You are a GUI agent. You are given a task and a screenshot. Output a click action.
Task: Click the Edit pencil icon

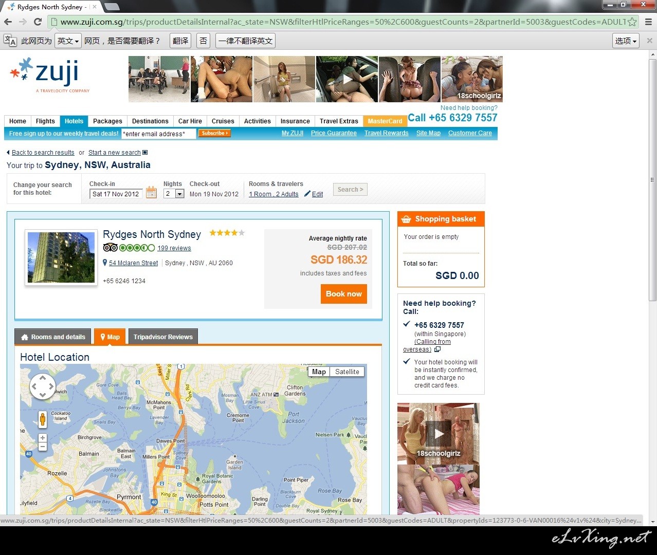coord(307,194)
